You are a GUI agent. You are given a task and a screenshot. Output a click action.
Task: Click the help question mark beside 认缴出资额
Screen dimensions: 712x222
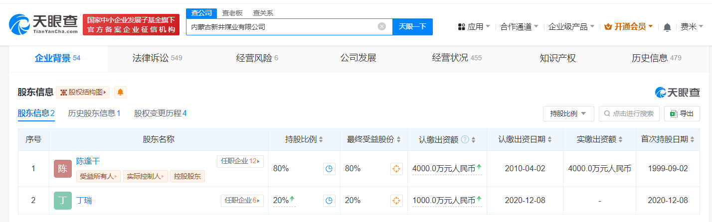465,140
